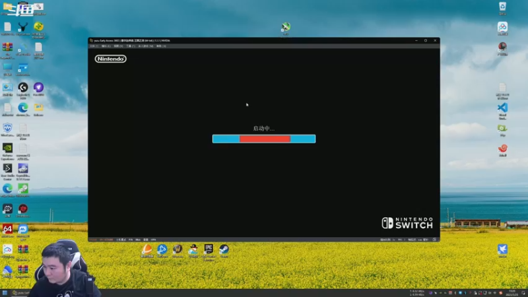Open the pirate hat game shortcut
Screen dimensions: 528x297
(193, 251)
